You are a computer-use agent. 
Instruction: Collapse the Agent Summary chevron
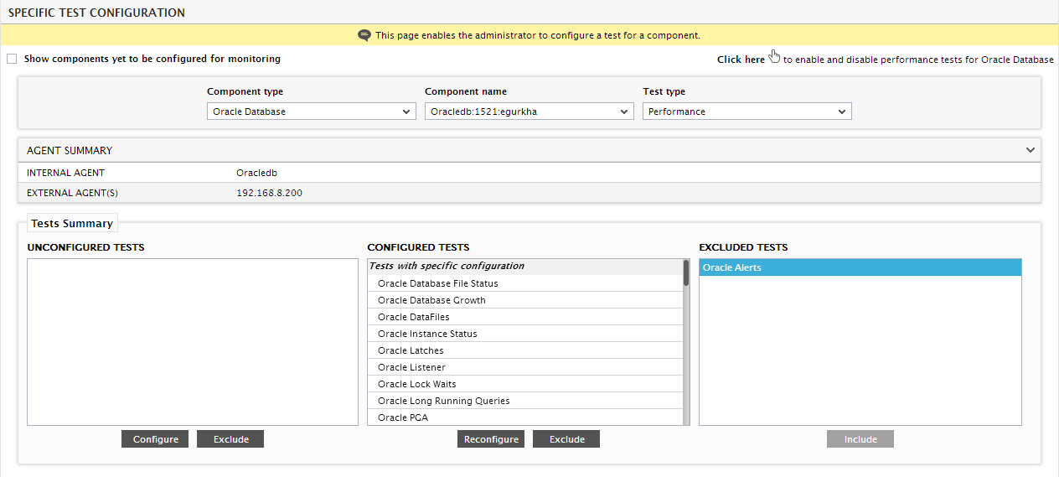pyautogui.click(x=1031, y=150)
